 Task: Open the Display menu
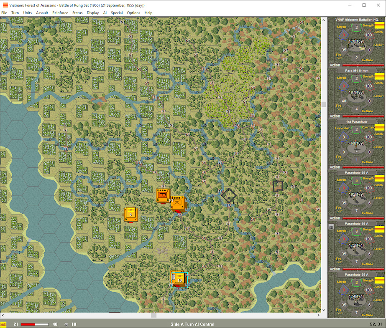93,13
